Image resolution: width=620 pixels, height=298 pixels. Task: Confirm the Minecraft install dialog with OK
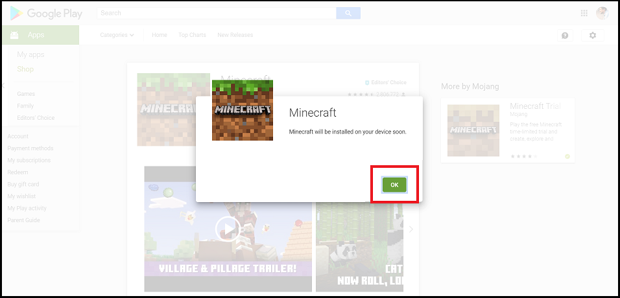point(394,185)
